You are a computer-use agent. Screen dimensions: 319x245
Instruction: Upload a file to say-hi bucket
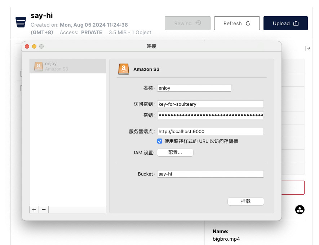click(285, 23)
